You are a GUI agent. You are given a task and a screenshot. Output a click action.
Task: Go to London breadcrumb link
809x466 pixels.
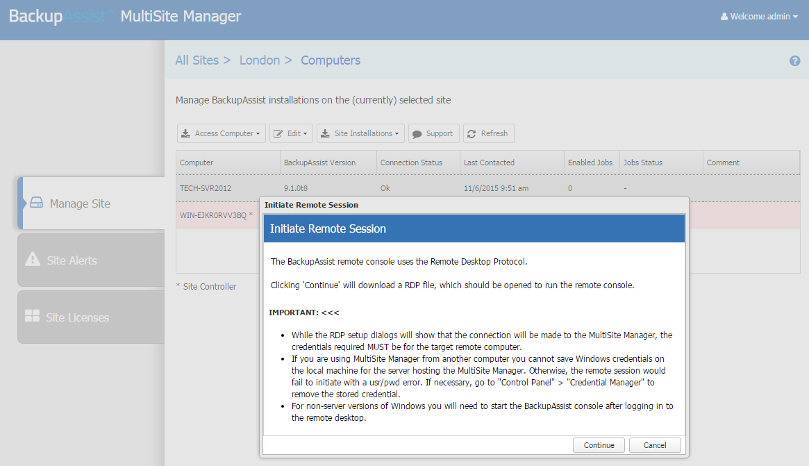260,60
